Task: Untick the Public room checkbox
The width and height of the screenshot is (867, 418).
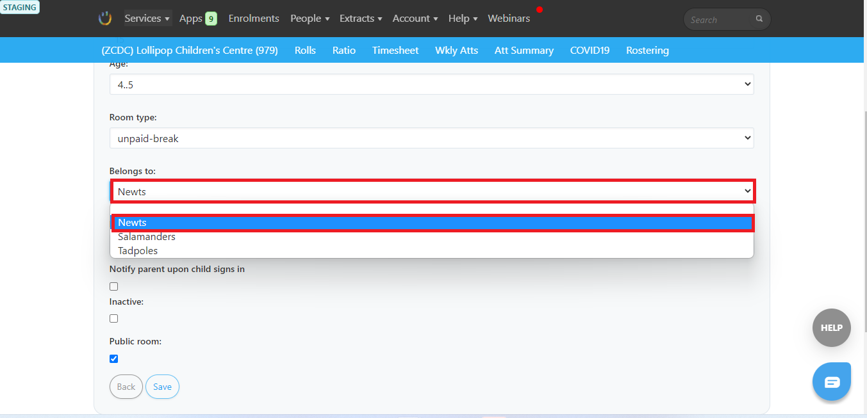Action: click(x=114, y=359)
